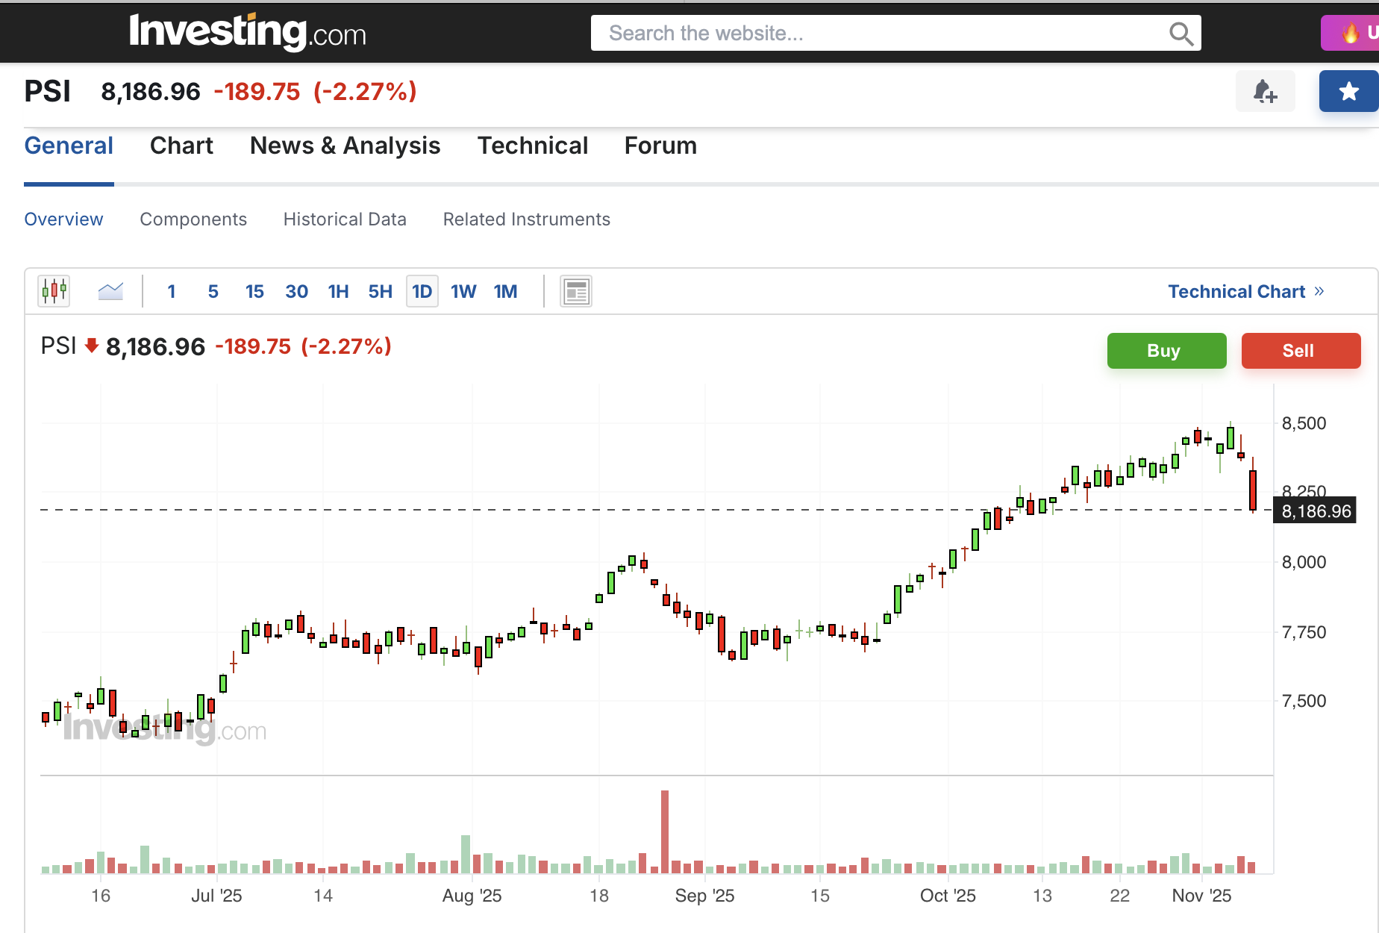This screenshot has height=933, width=1379.
Task: Open the Technical tab
Action: (533, 146)
